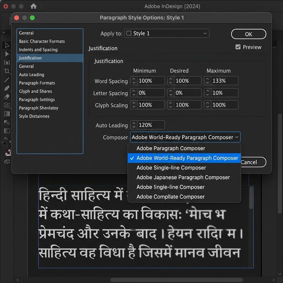Toggle the checkbox beside Style 1
The image size is (283, 283).
(x=129, y=33)
